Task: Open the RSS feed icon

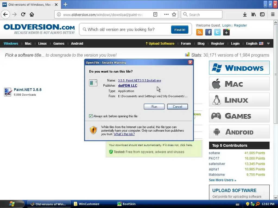Action: (x=200, y=32)
